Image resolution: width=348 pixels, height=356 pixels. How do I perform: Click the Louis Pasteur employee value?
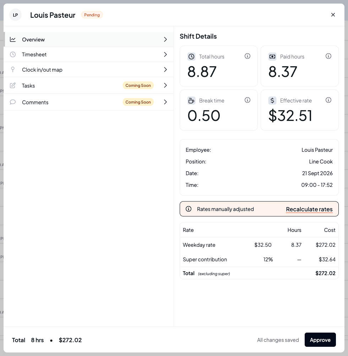pos(317,150)
